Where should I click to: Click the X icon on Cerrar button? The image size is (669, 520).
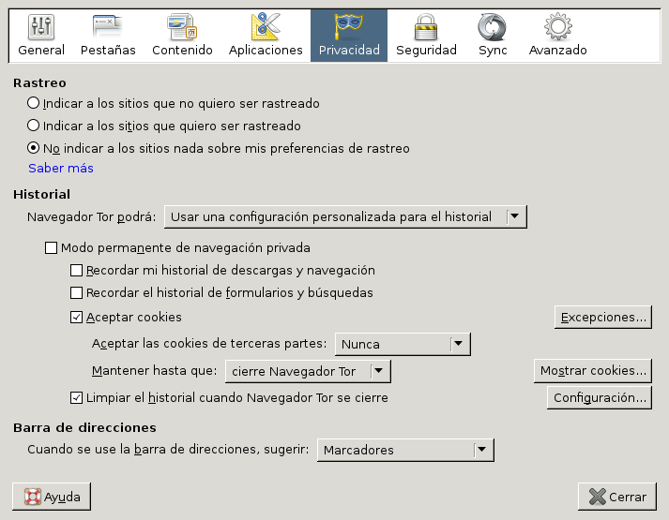click(x=597, y=497)
